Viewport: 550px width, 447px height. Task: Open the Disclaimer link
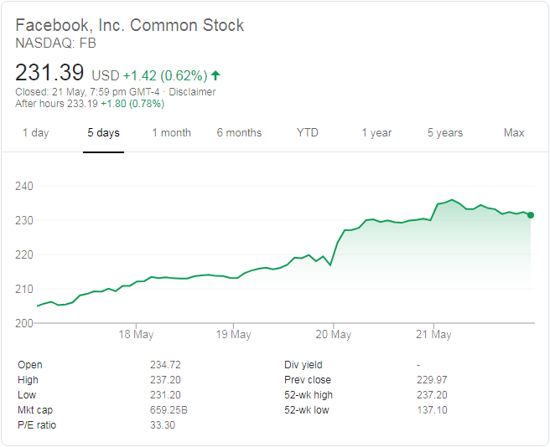pos(194,92)
